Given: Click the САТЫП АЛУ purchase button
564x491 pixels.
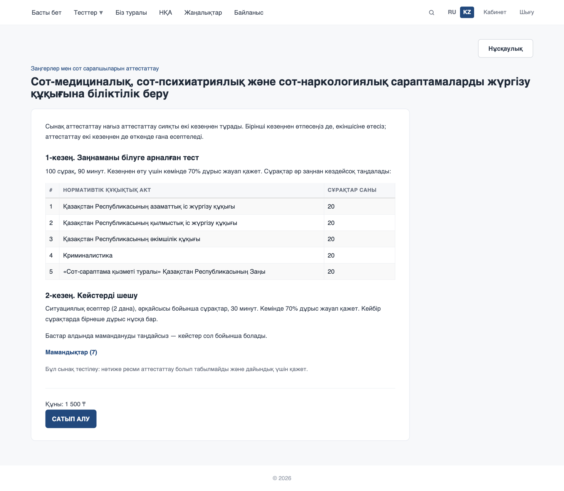Looking at the screenshot, I should 71,419.
